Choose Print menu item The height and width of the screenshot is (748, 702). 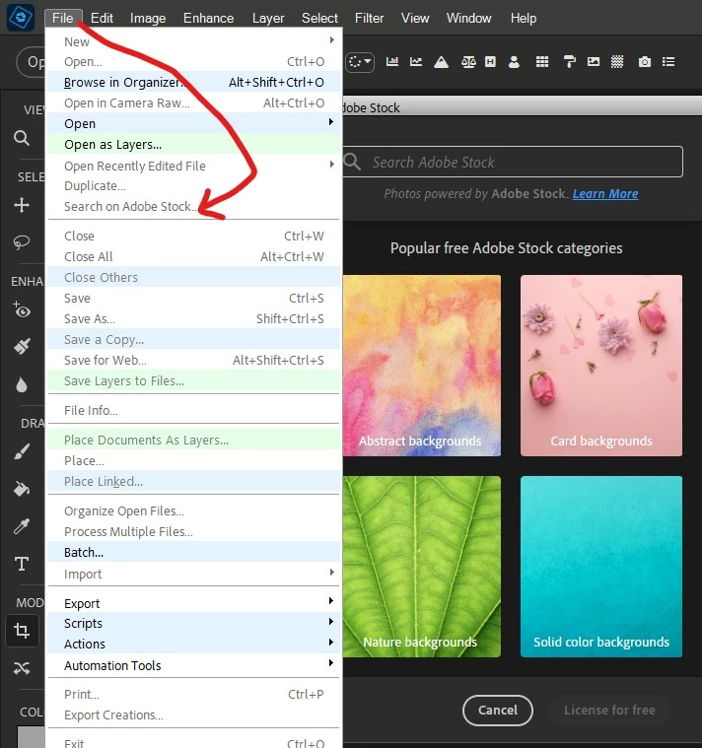pos(194,694)
